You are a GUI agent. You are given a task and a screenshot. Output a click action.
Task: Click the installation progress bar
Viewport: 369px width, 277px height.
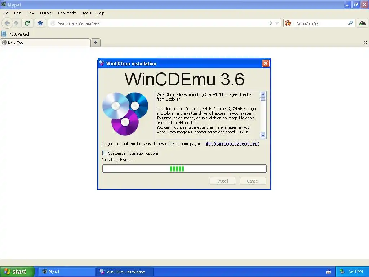pos(184,169)
